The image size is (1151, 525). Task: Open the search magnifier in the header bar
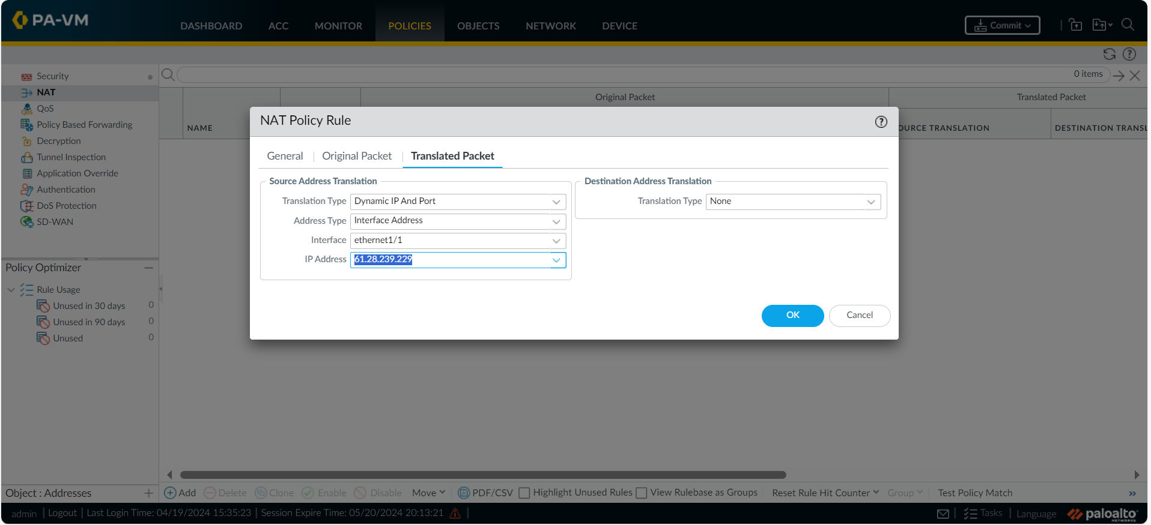(1128, 25)
